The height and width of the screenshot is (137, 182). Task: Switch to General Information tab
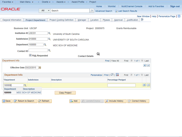12,20
